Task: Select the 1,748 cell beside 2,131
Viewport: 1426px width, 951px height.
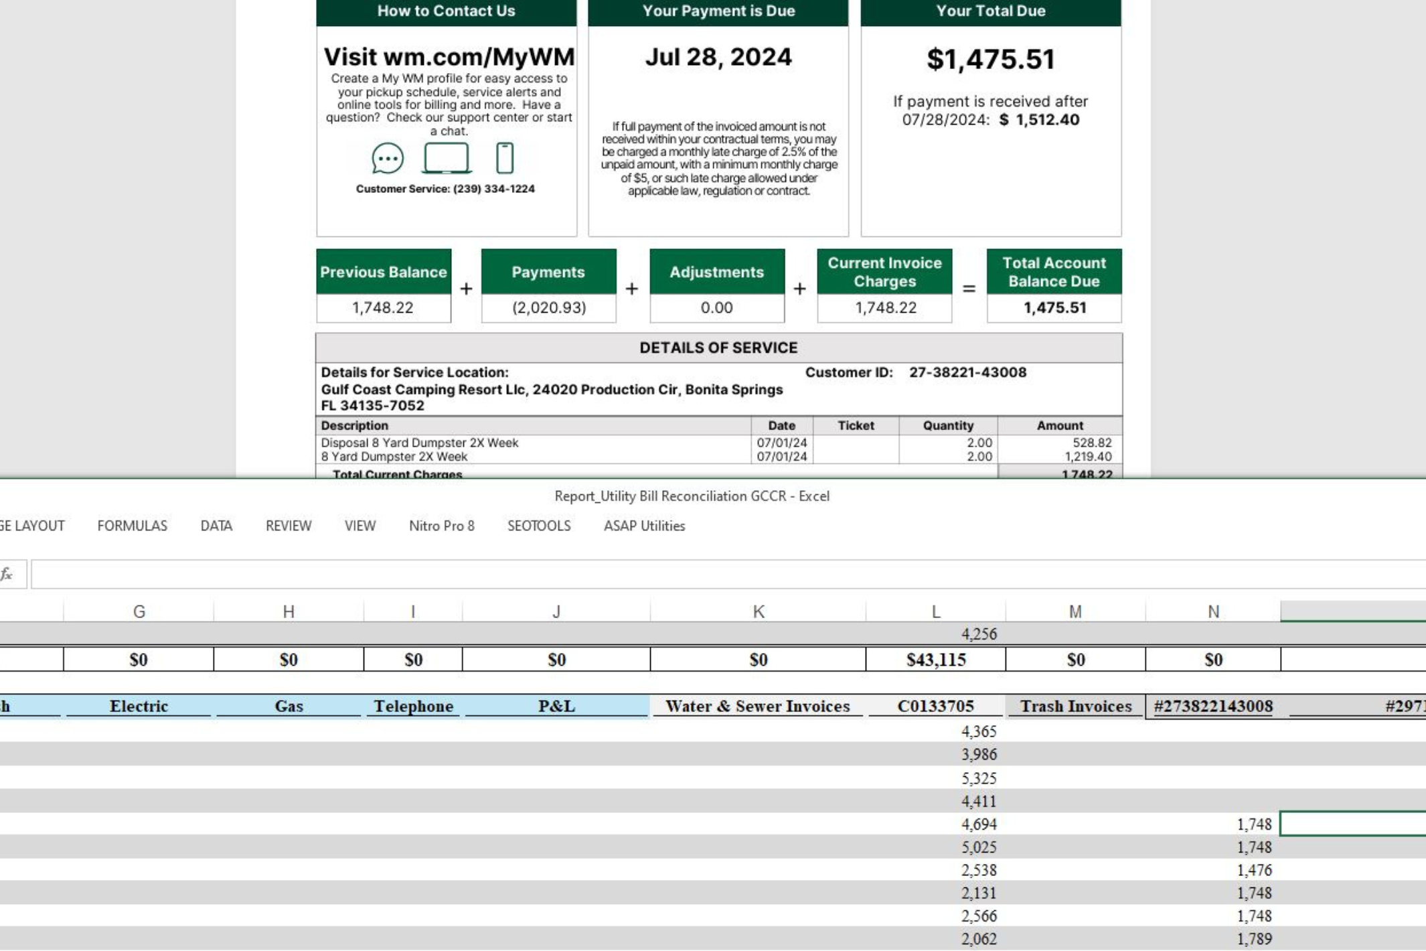Action: point(1213,893)
